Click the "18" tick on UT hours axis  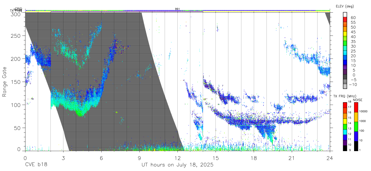[x=254, y=158]
